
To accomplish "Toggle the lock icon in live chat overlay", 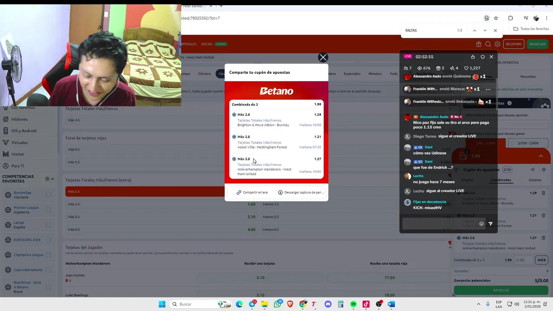I will (473, 57).
